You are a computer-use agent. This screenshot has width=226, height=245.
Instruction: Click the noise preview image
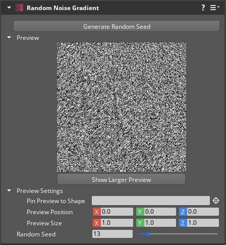point(122,107)
